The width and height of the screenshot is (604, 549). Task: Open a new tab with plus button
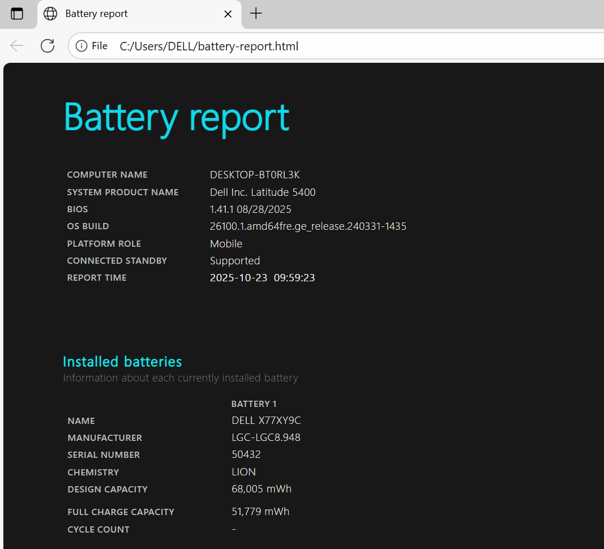coord(256,14)
